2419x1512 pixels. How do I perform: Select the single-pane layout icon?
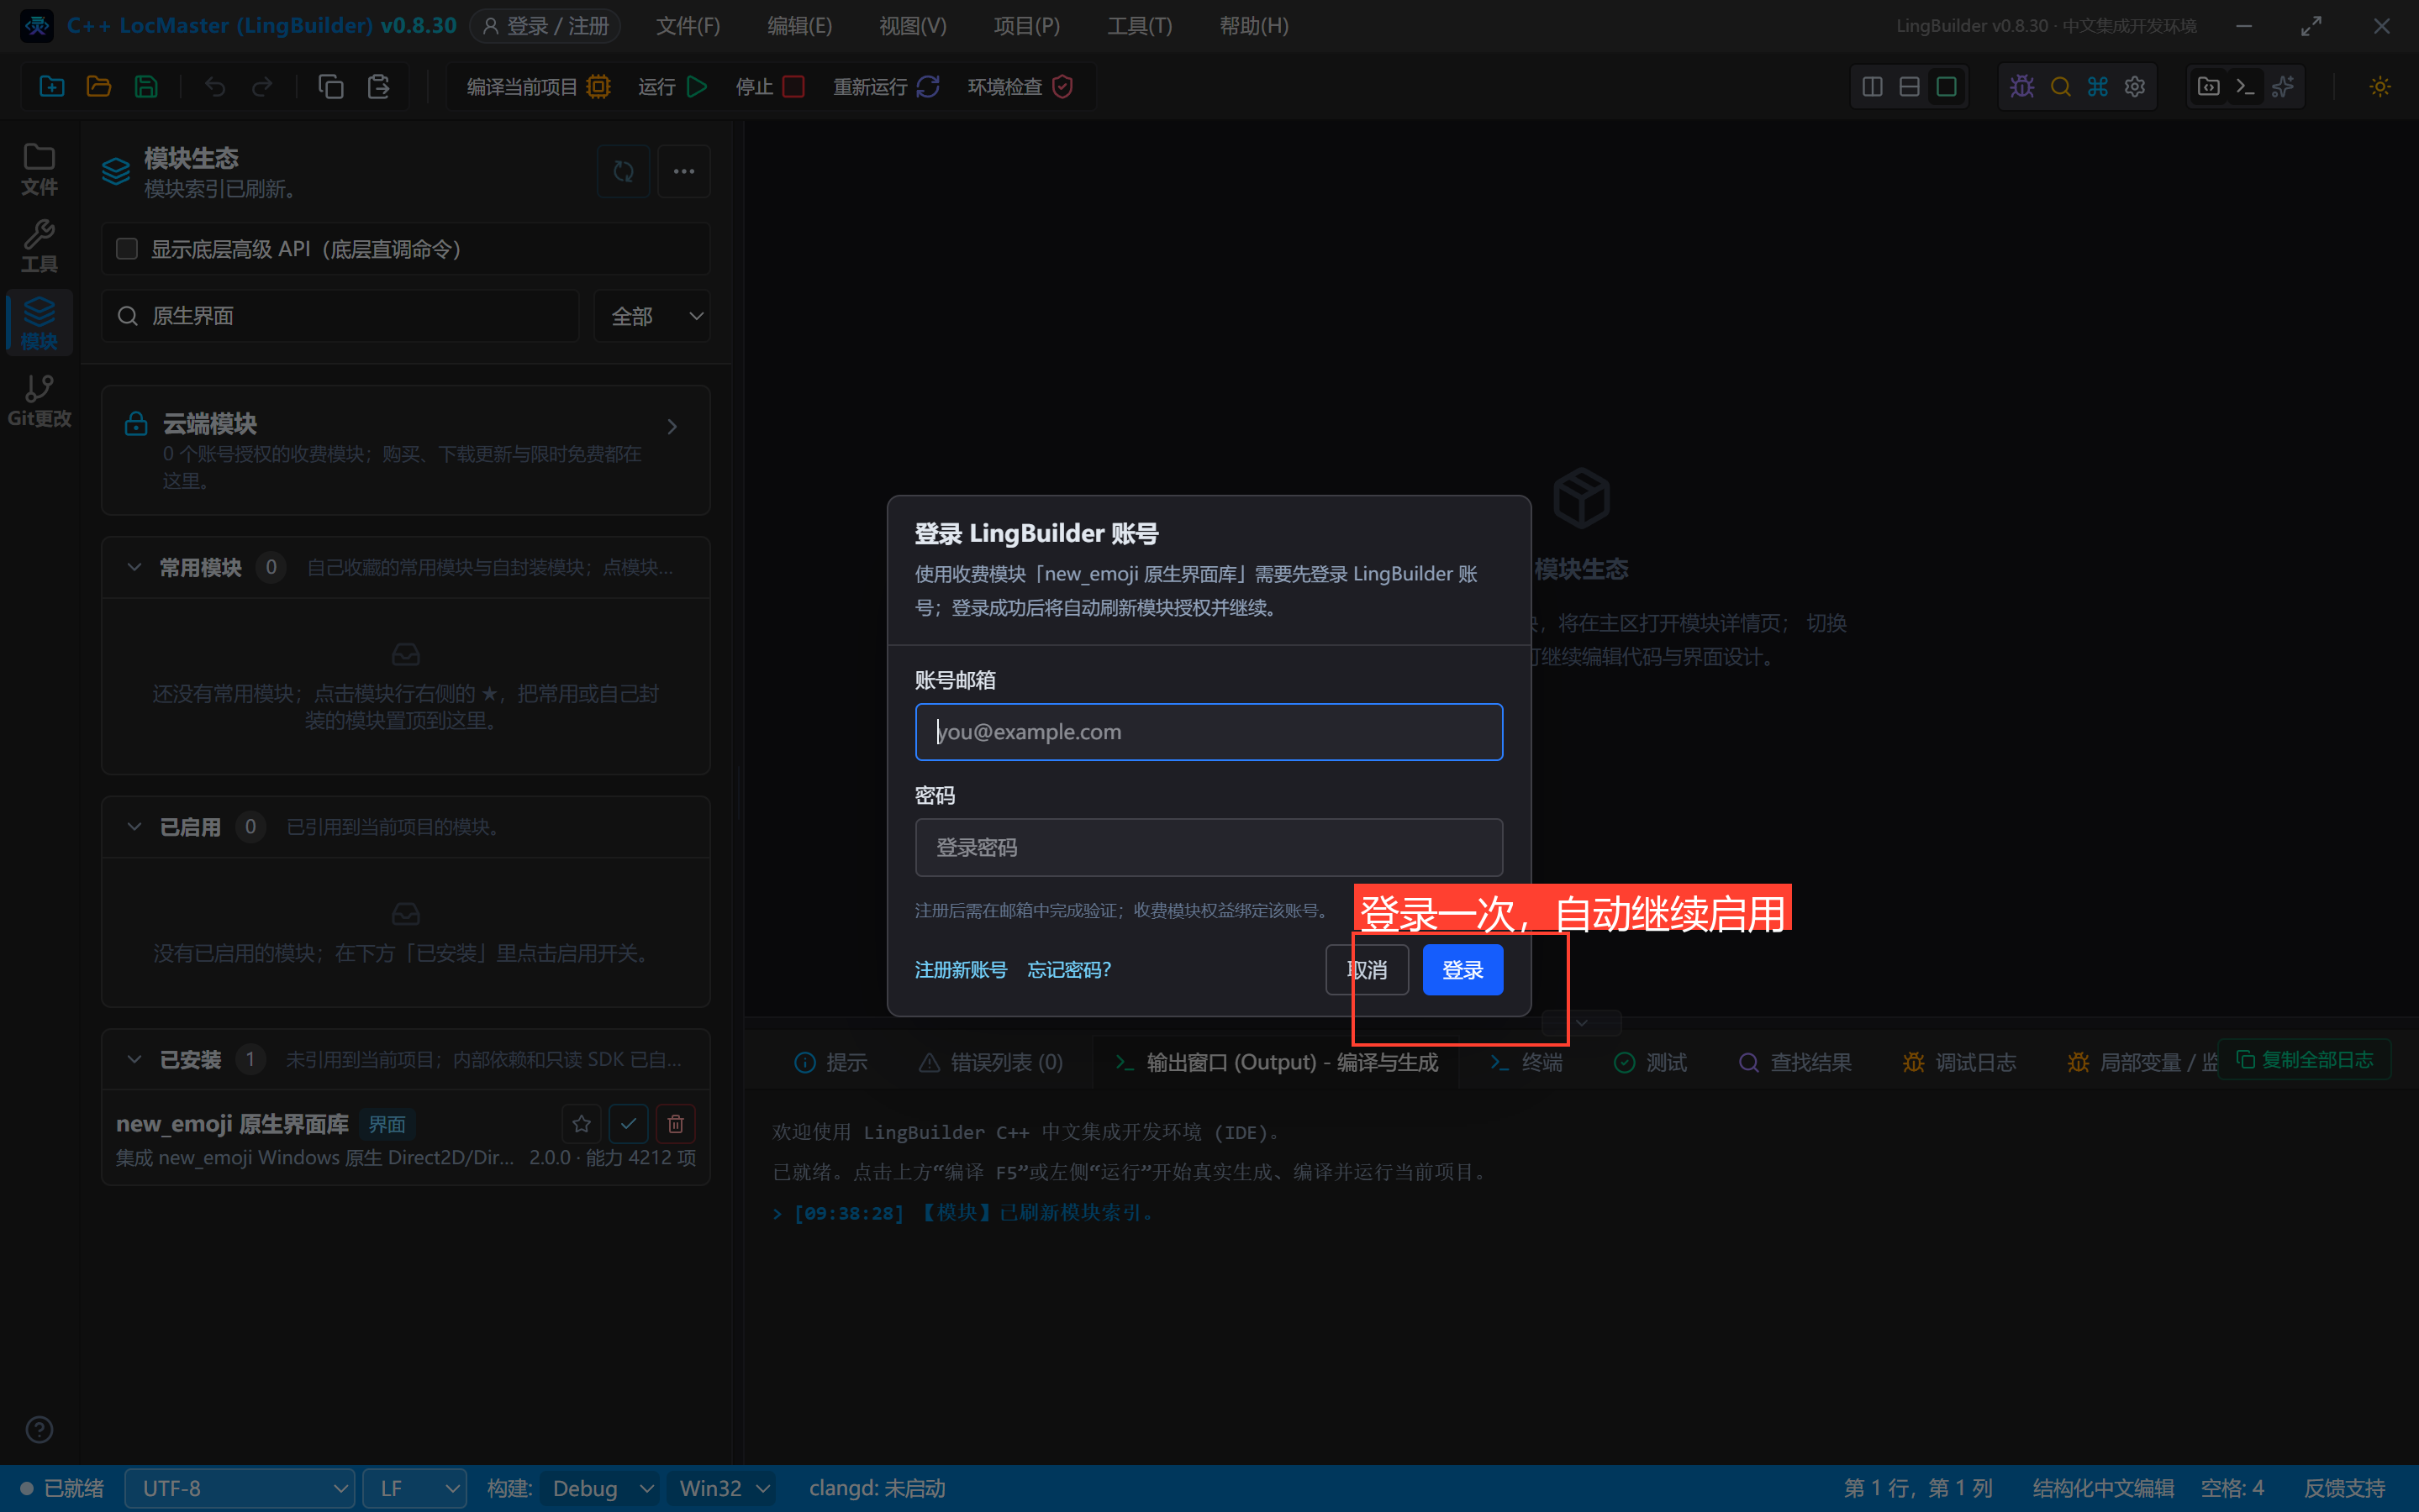pos(1947,87)
